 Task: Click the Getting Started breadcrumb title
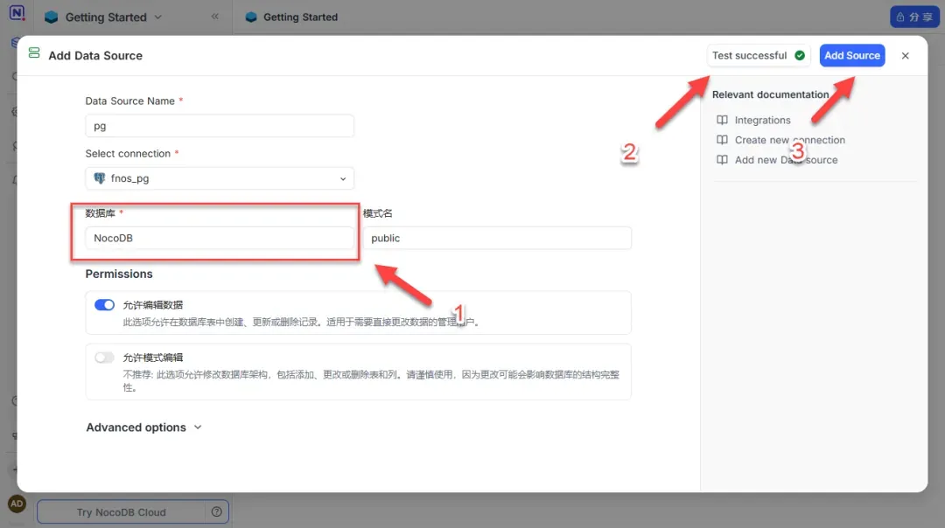coord(300,17)
